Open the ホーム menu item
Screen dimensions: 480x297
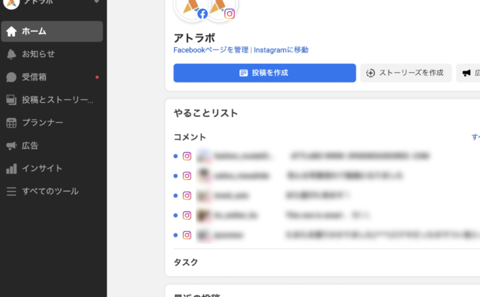pyautogui.click(x=52, y=31)
